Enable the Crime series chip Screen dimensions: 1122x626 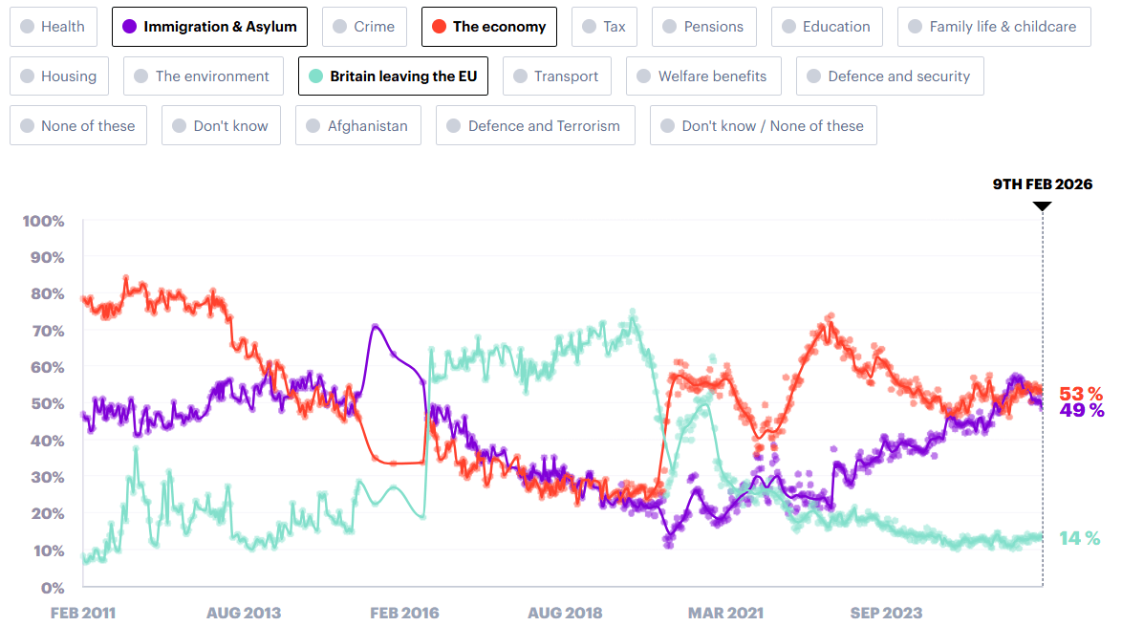click(364, 27)
